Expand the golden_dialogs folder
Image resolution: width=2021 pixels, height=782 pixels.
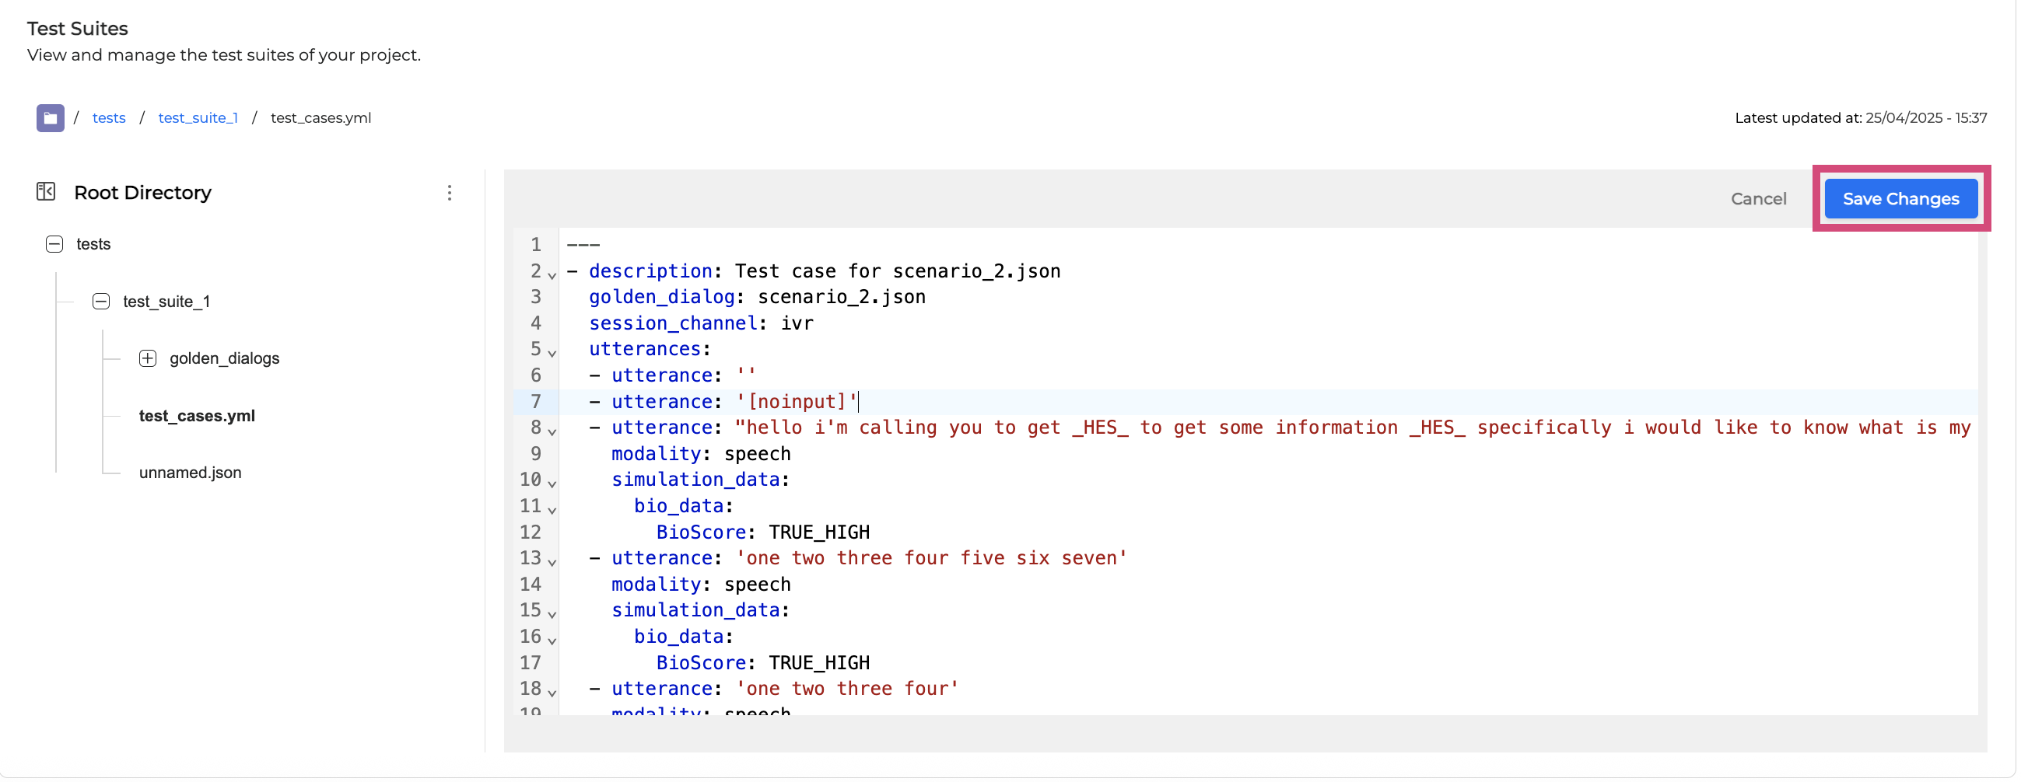[x=148, y=358]
